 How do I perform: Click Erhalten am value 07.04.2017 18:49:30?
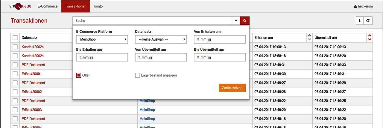coord(270,74)
